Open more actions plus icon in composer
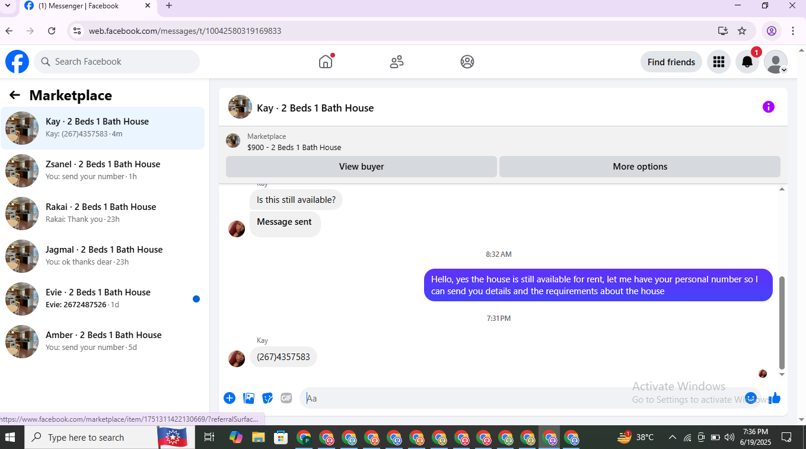This screenshot has height=449, width=806. coord(230,398)
